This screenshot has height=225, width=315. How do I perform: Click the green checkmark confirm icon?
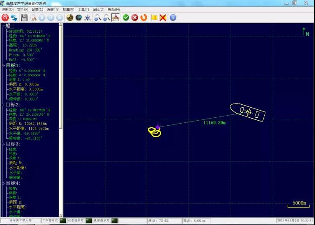point(126,18)
